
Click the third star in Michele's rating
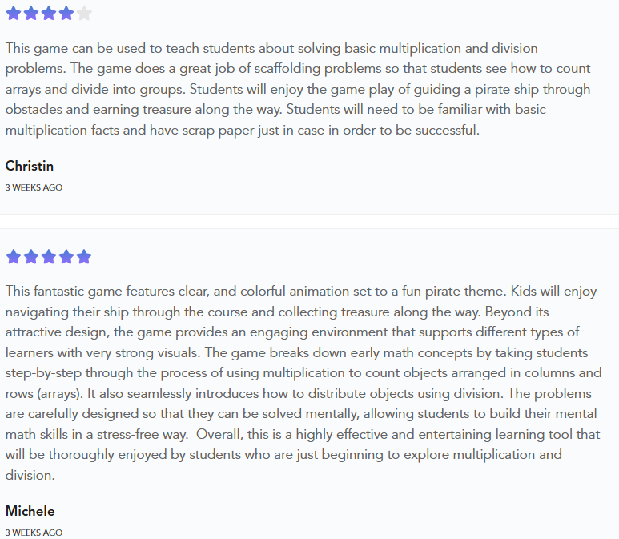point(49,257)
